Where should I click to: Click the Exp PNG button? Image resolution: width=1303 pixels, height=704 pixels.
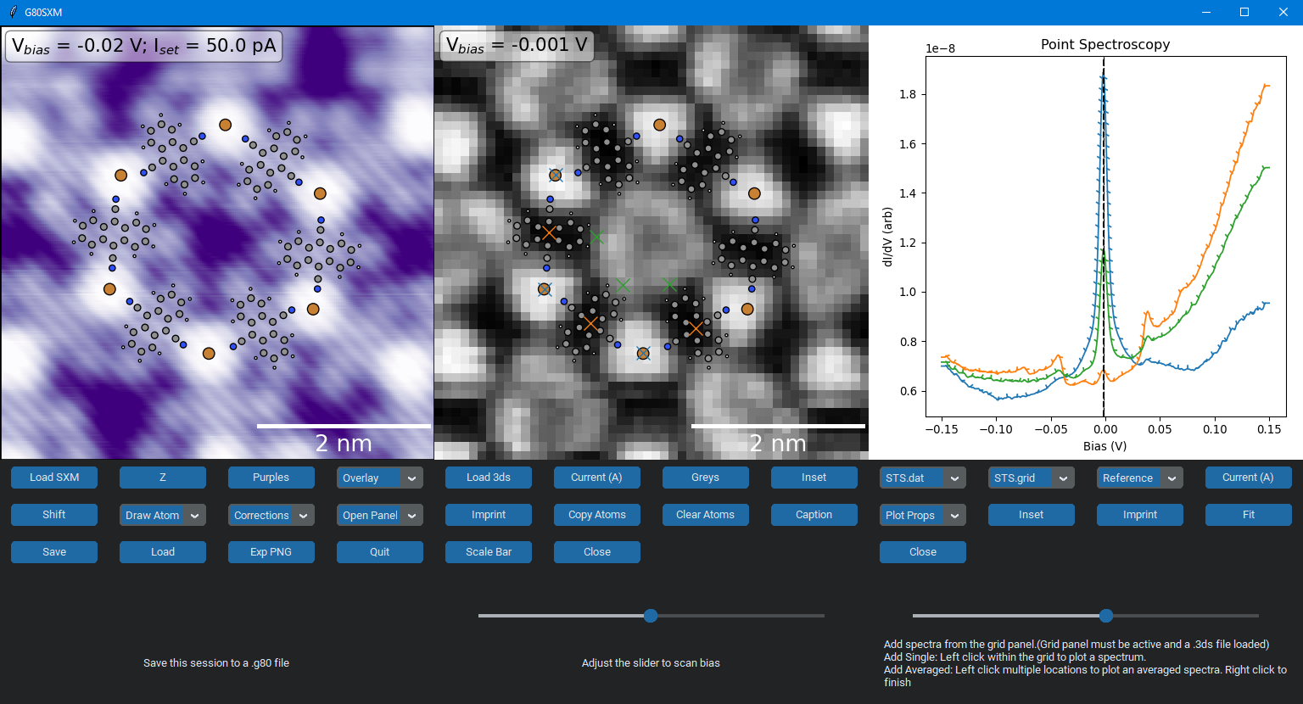pos(271,552)
